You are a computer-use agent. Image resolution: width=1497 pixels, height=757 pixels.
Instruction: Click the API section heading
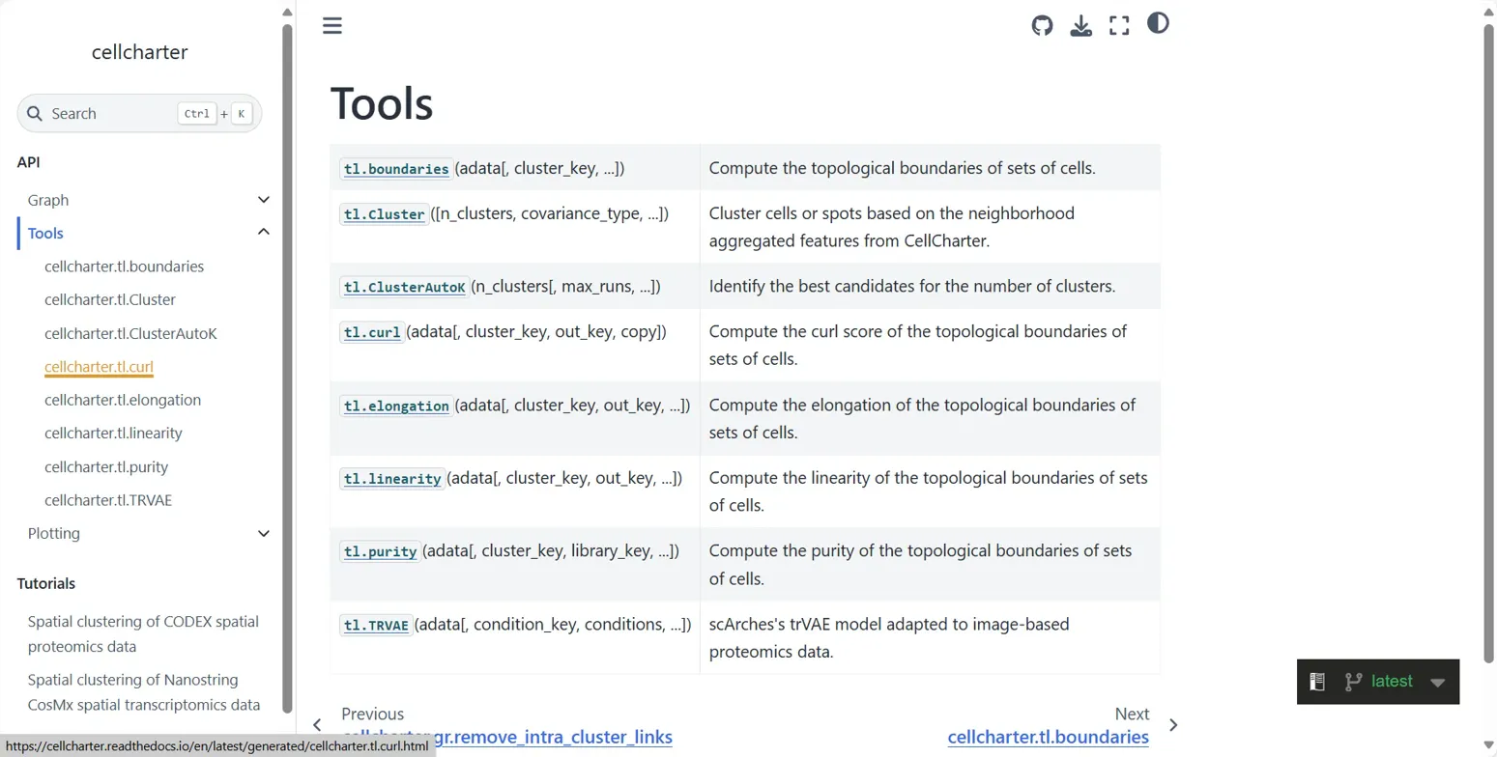[x=29, y=162]
